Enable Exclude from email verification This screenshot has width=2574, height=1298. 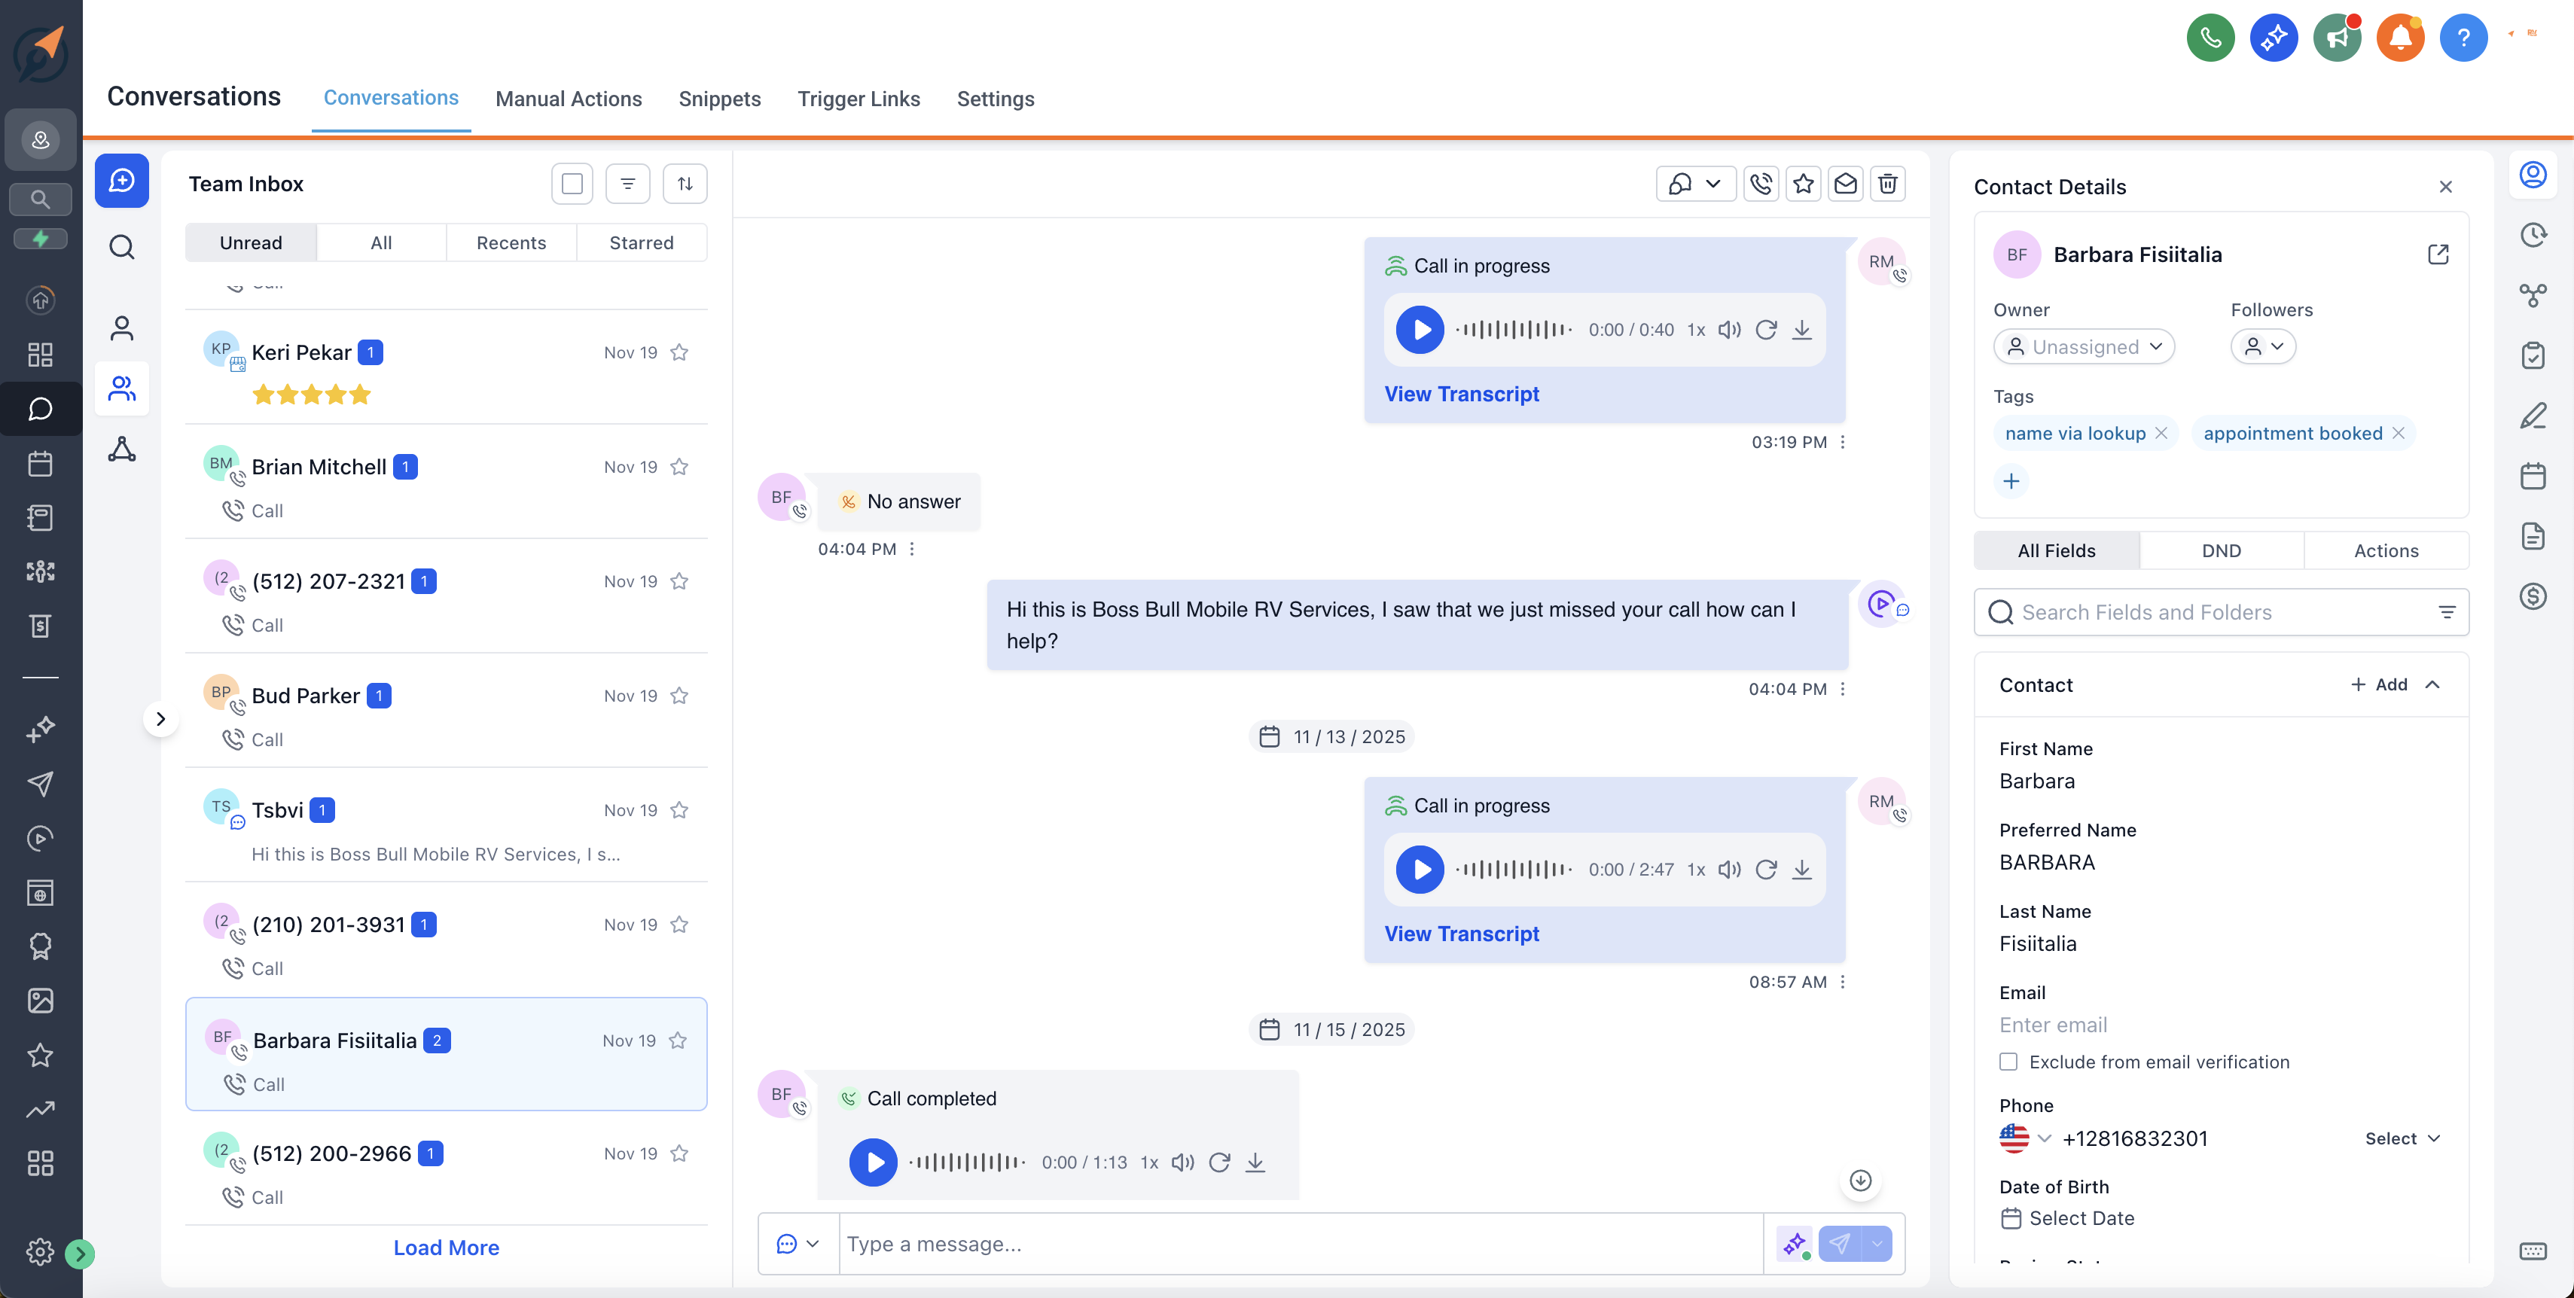click(x=2008, y=1062)
